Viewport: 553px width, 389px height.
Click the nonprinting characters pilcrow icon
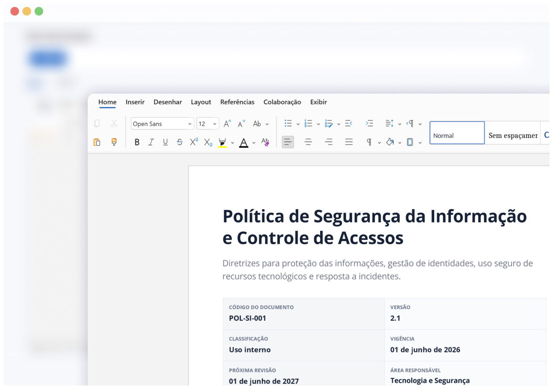click(369, 142)
